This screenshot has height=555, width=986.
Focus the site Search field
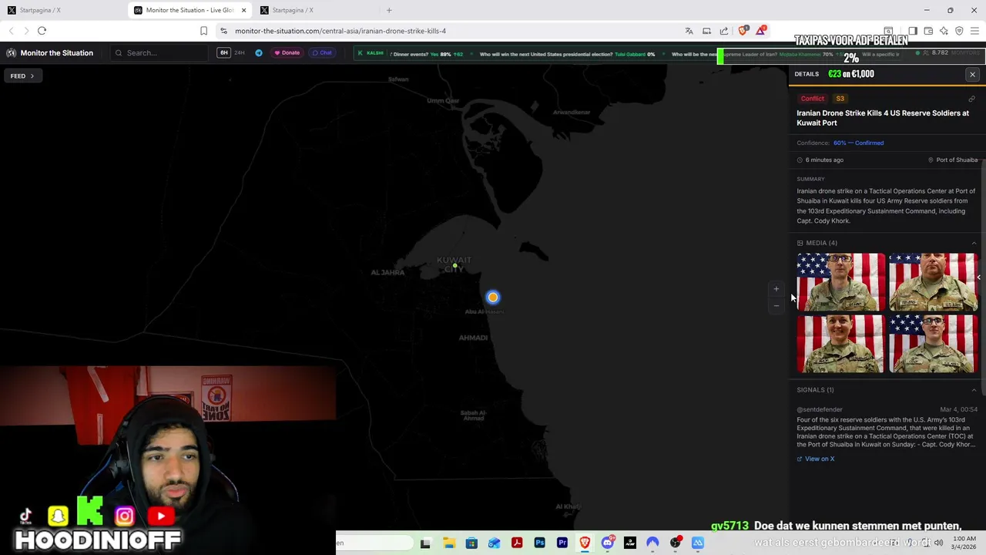pos(160,53)
